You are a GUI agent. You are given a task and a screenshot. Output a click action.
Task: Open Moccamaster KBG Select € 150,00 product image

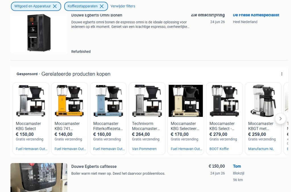(31, 101)
